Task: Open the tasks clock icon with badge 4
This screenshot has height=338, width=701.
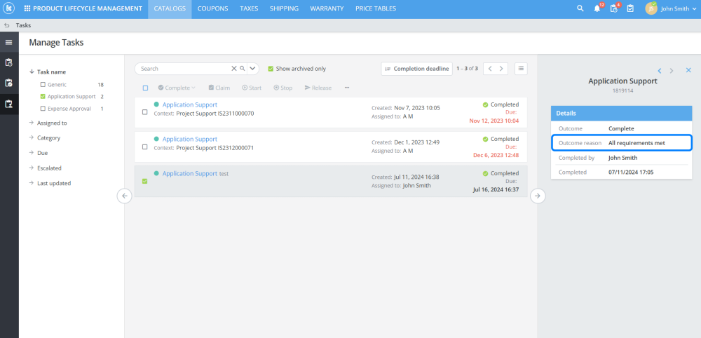Action: pos(614,8)
